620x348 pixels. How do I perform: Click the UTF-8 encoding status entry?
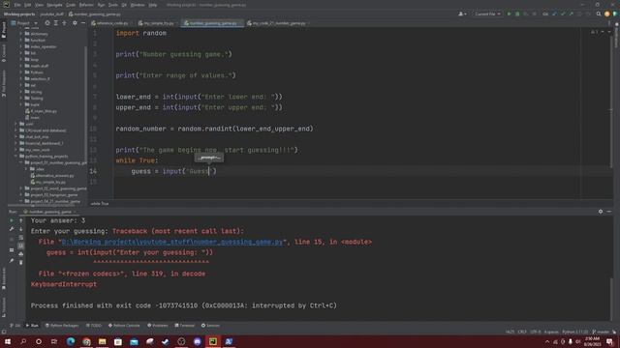(x=535, y=333)
